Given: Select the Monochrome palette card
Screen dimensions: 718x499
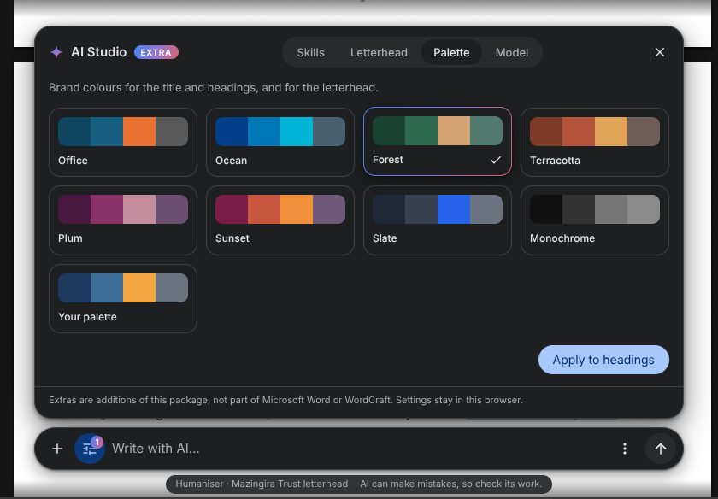Looking at the screenshot, I should tap(594, 220).
